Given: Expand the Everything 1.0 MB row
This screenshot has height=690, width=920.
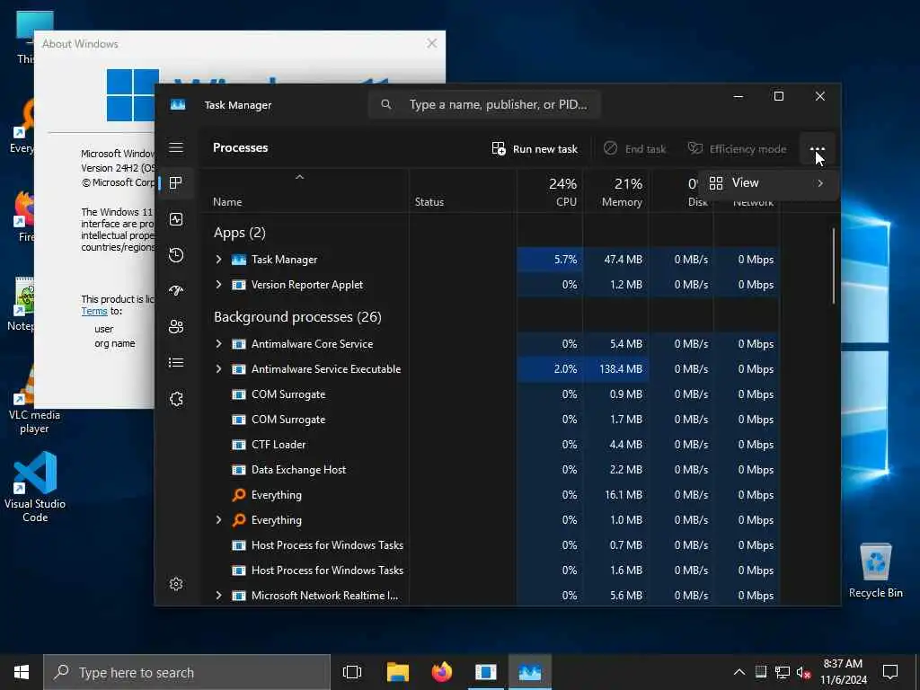Looking at the screenshot, I should [x=219, y=520].
